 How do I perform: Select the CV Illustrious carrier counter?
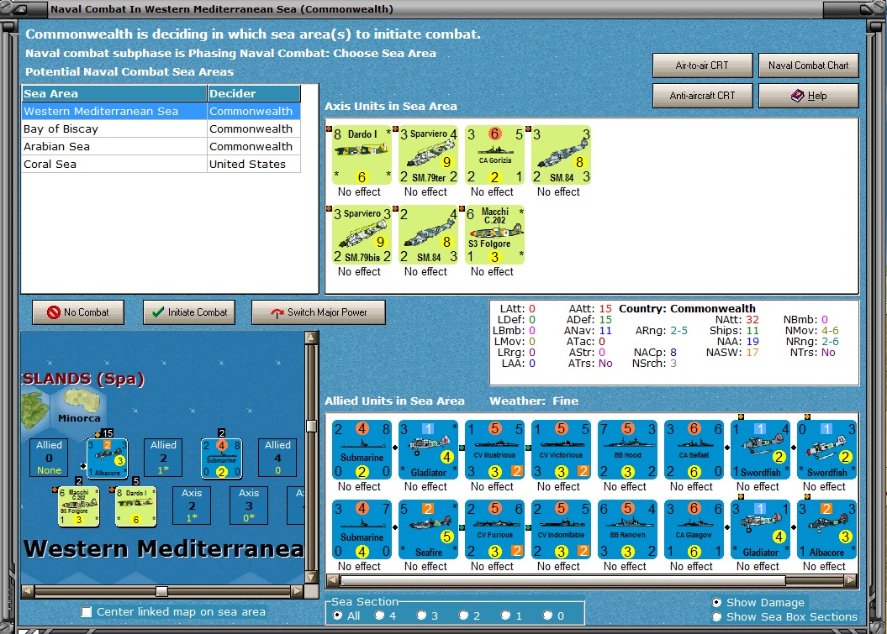[x=494, y=449]
